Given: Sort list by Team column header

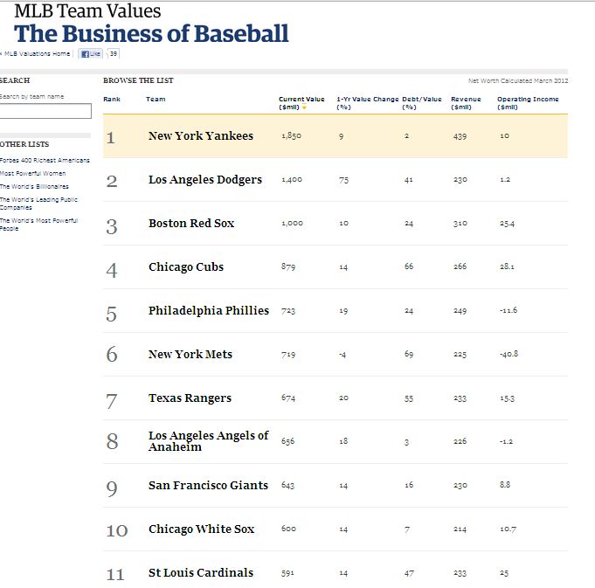Looking at the screenshot, I should pyautogui.click(x=156, y=100).
